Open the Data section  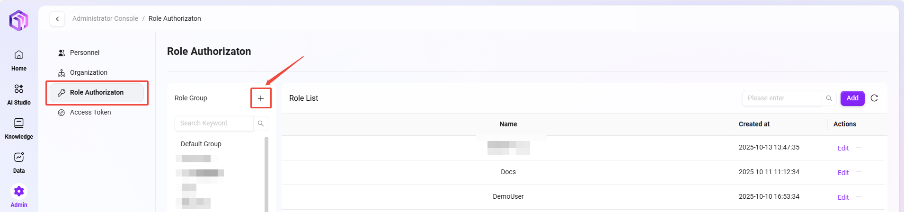coord(19,162)
